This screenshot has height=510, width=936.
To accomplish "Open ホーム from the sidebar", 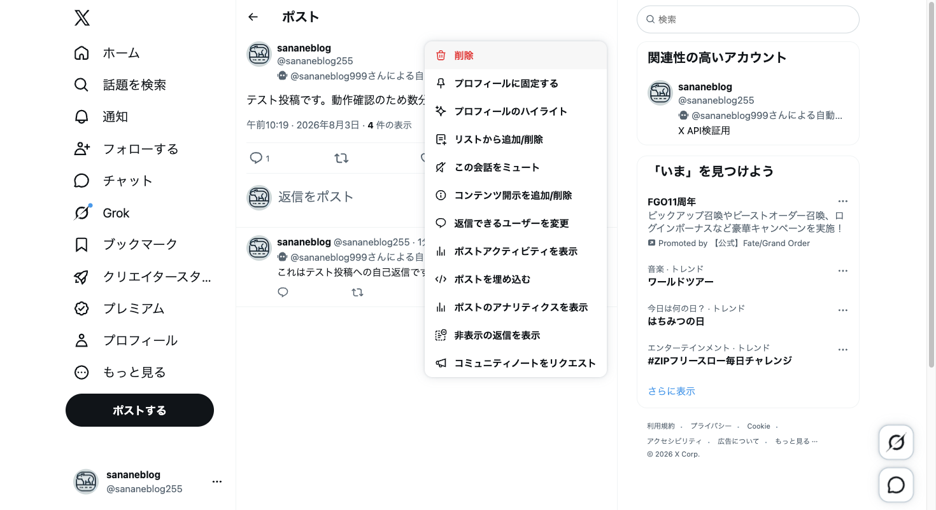I will pyautogui.click(x=107, y=53).
